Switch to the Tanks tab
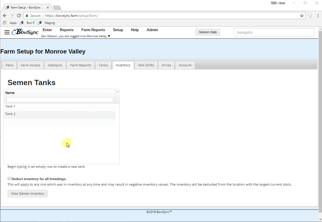This screenshot has width=322, height=222. point(103,65)
